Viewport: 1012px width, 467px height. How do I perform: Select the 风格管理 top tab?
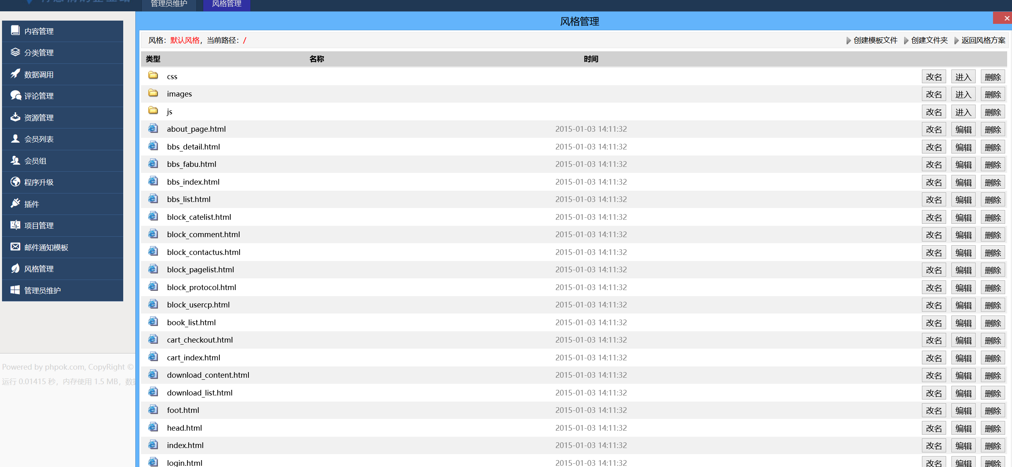click(x=227, y=4)
